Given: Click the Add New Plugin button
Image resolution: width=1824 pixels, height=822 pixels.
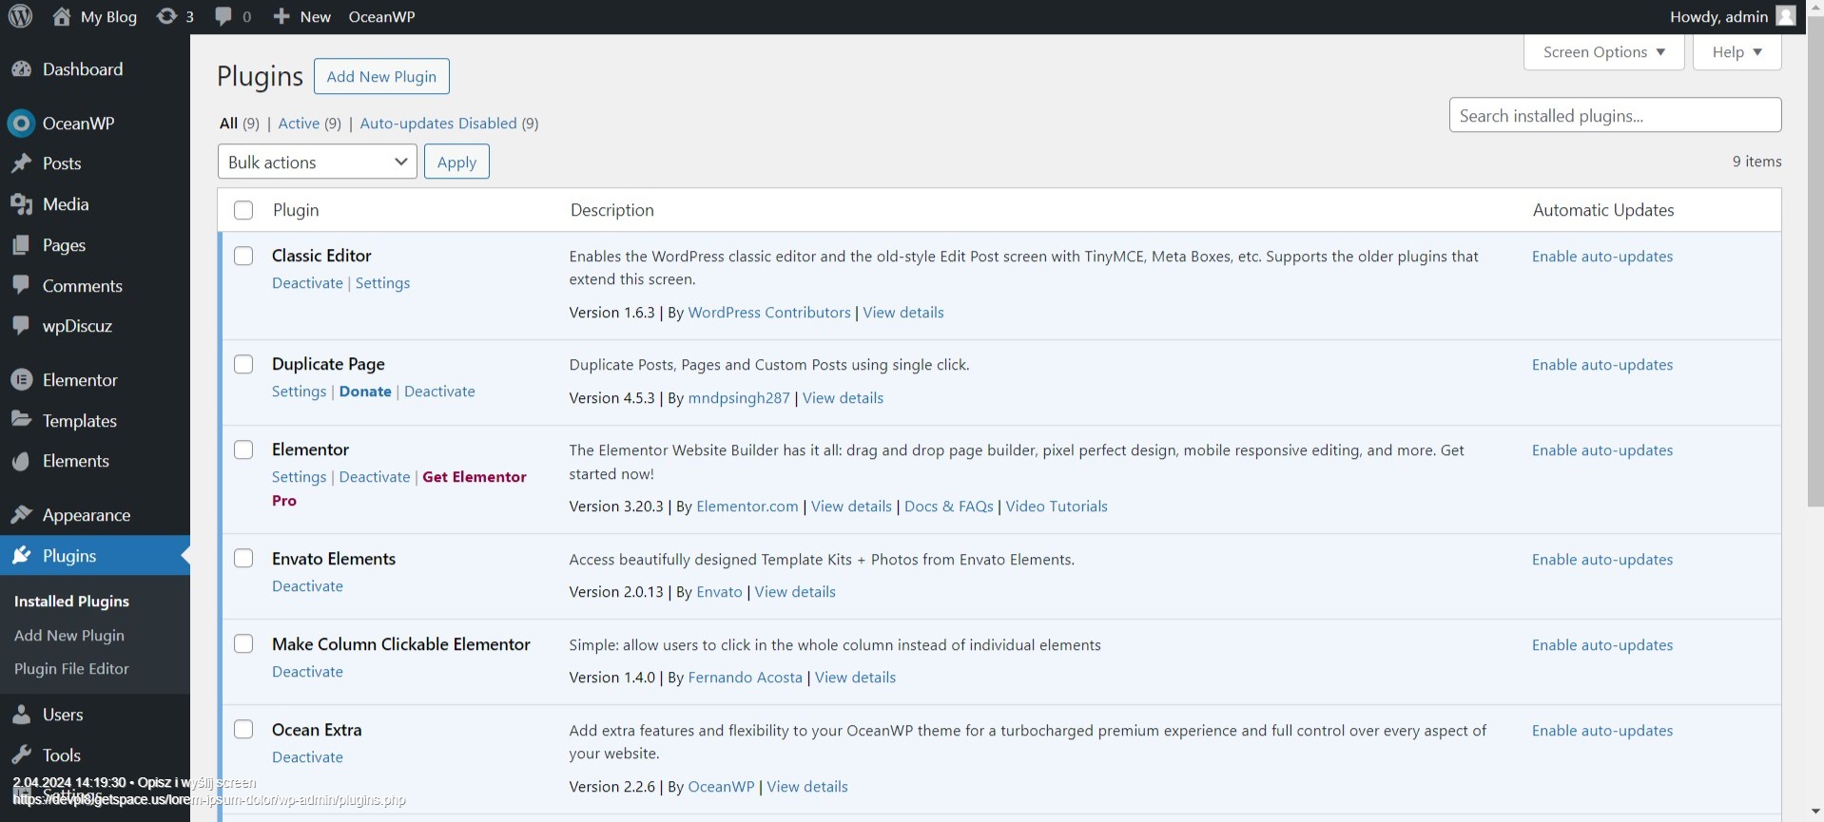Looking at the screenshot, I should 381,77.
